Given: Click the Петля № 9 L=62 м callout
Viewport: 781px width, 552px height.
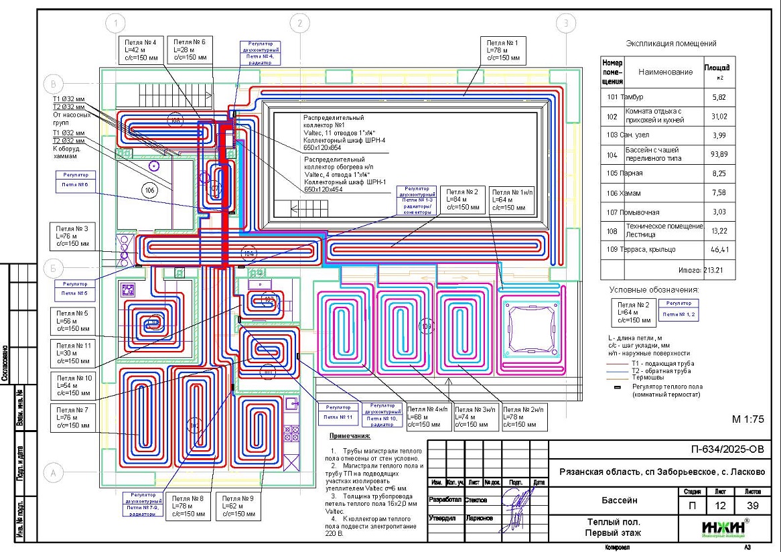Looking at the screenshot, I should point(239,506).
